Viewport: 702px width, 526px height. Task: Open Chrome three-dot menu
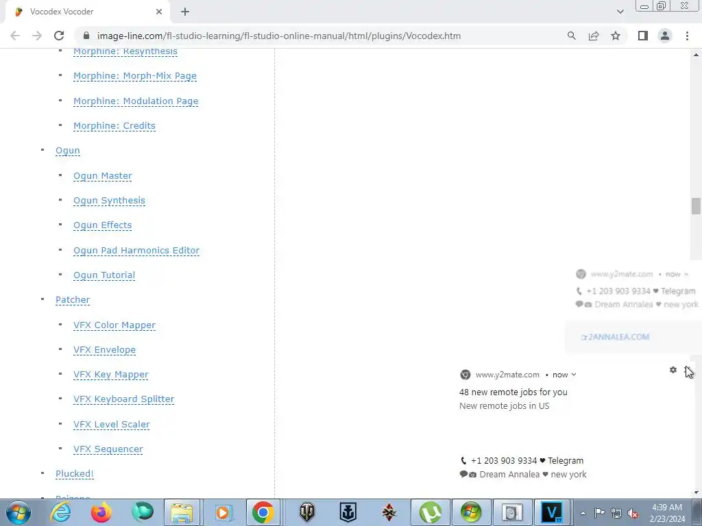click(687, 36)
